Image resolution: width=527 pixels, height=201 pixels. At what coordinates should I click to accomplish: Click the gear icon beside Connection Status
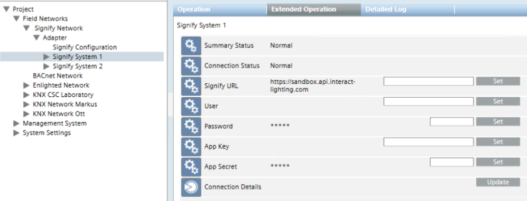[x=191, y=66]
